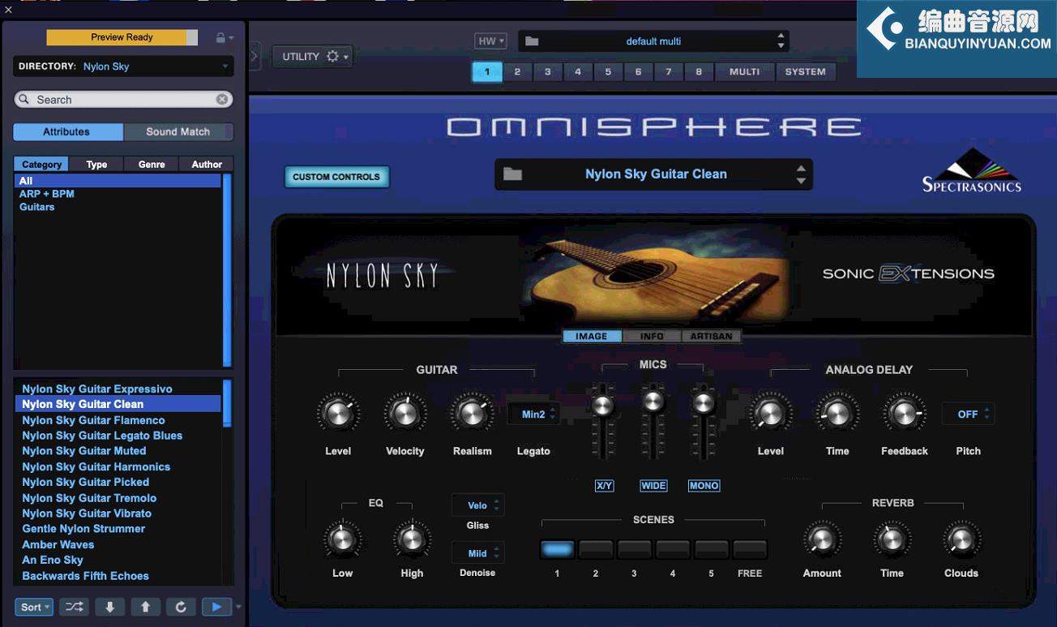The height and width of the screenshot is (627, 1057).
Task: Click the Utility gear icon
Action: point(332,57)
